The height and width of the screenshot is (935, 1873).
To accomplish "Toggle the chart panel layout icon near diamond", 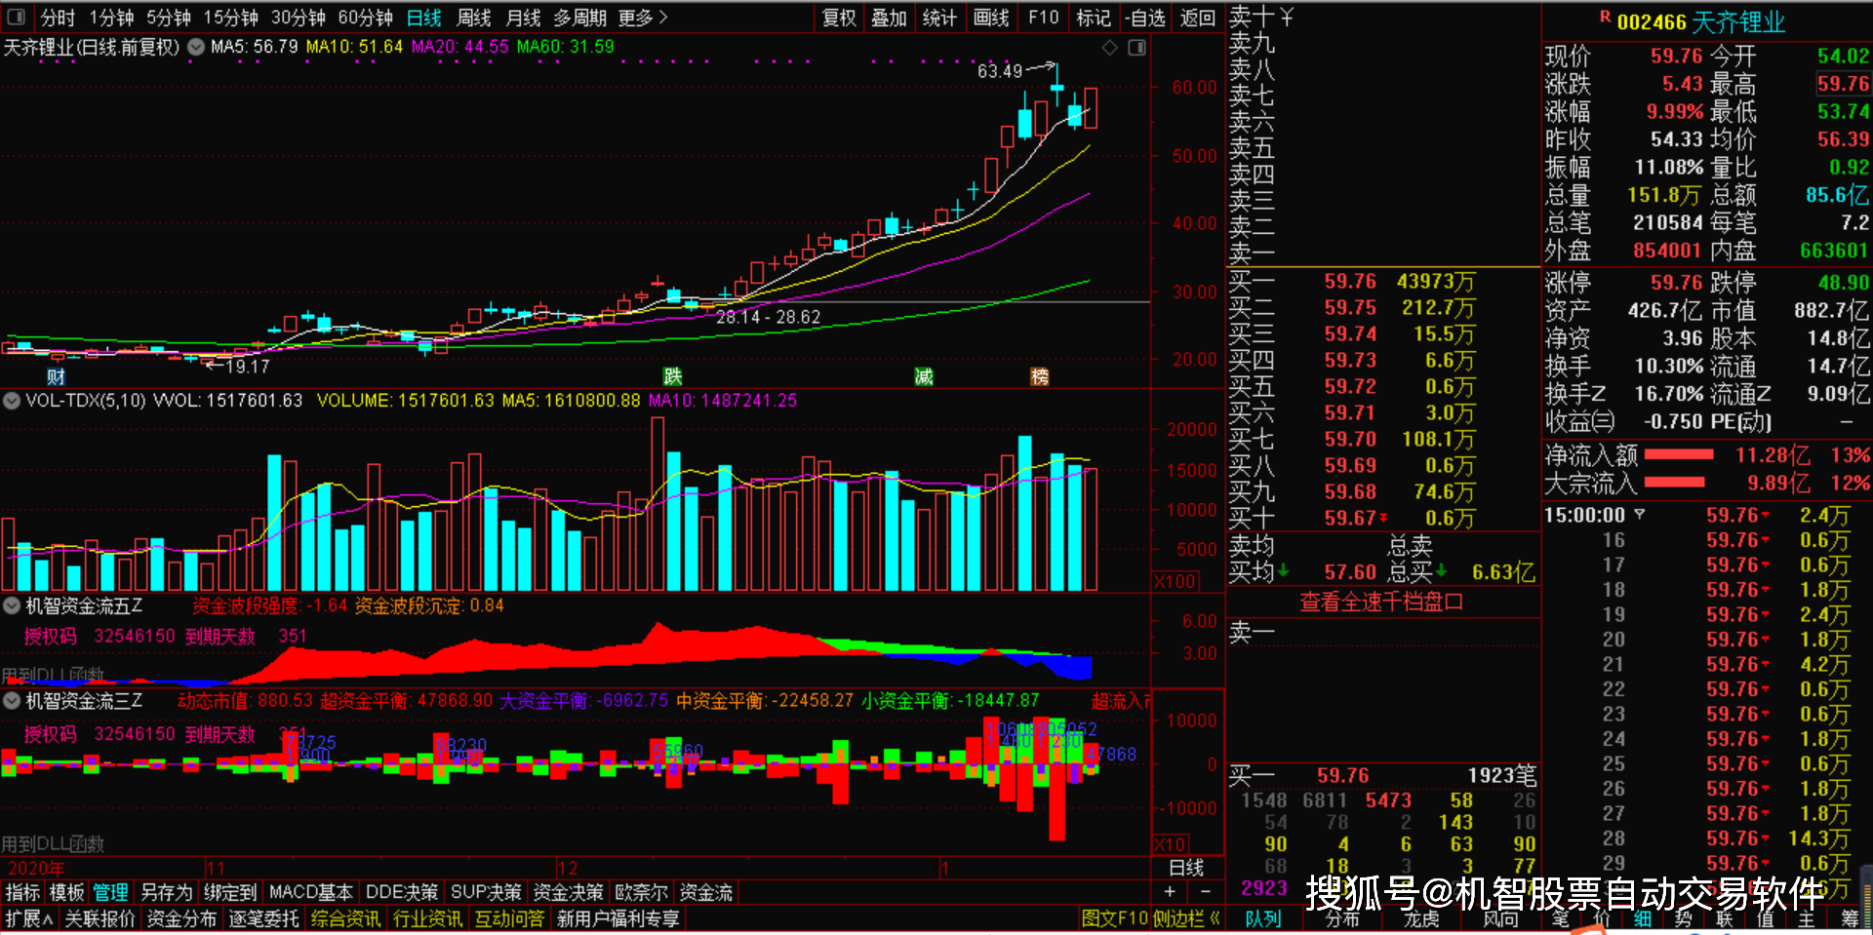I will (1136, 48).
